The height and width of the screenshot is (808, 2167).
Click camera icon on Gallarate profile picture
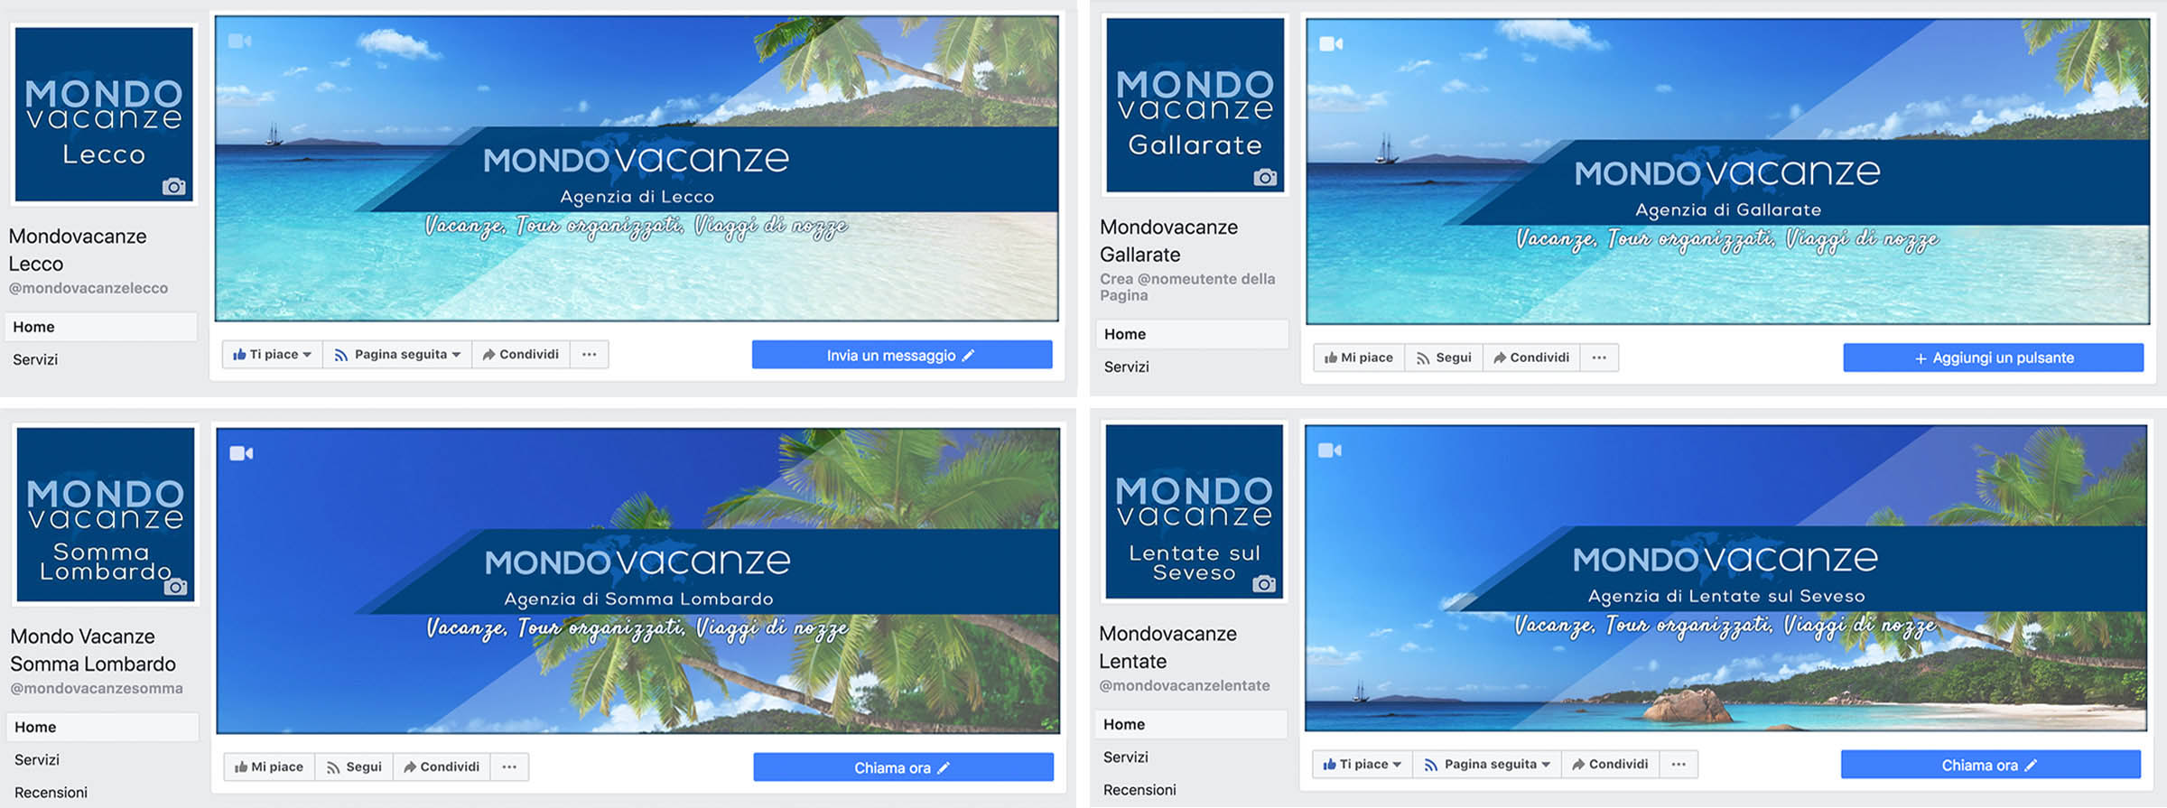coord(1266,177)
